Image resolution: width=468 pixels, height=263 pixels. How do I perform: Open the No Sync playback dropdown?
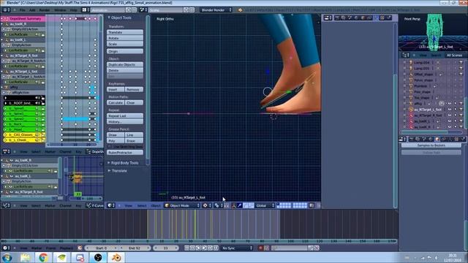(x=237, y=248)
